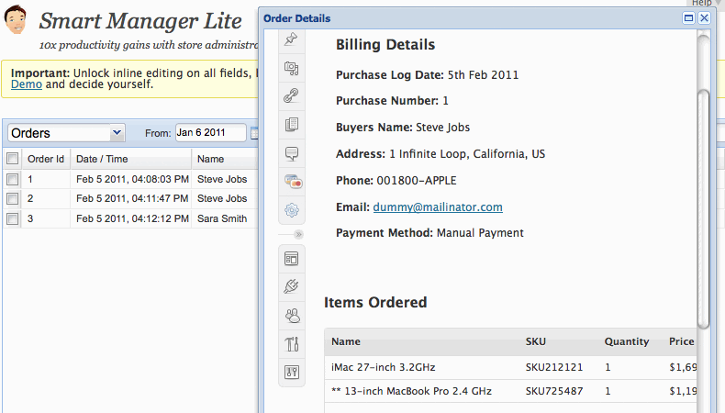Click the SKU column header

(x=535, y=341)
